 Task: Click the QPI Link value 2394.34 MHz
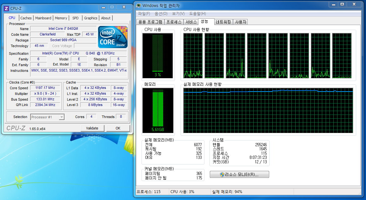coord(45,105)
